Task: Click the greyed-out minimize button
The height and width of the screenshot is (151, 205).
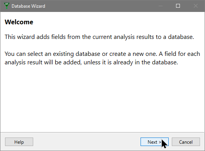Action: click(x=161, y=6)
